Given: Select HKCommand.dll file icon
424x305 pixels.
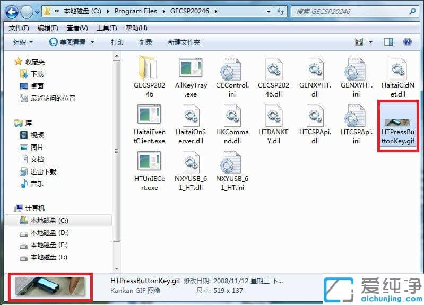Looking at the screenshot, I should pyautogui.click(x=232, y=116).
